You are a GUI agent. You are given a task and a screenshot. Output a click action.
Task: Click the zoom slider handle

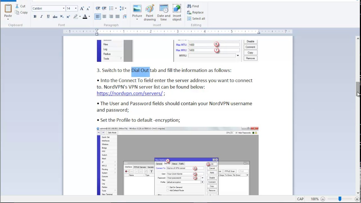340,199
